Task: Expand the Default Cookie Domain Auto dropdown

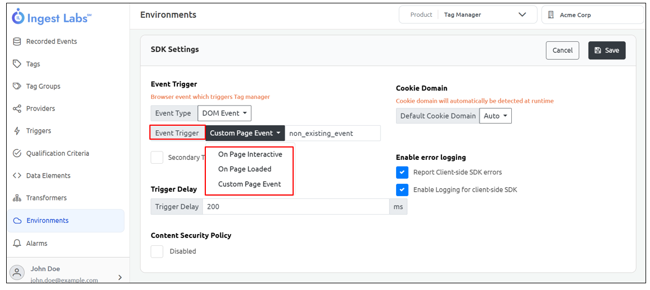Action: click(495, 116)
